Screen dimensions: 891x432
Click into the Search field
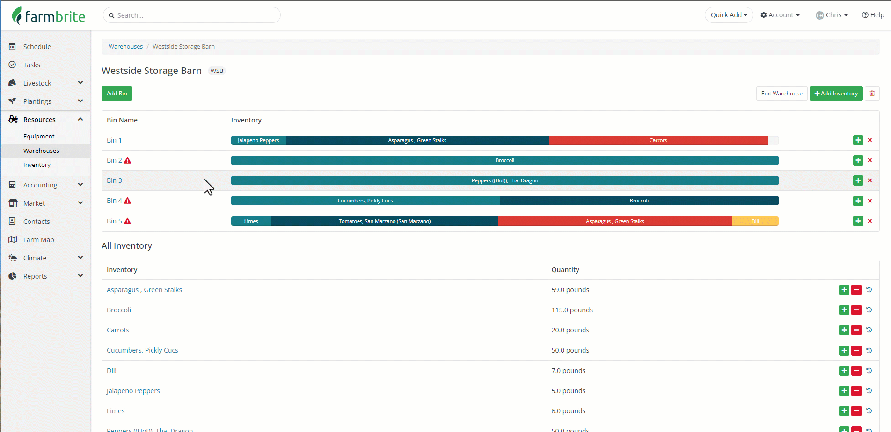(192, 15)
